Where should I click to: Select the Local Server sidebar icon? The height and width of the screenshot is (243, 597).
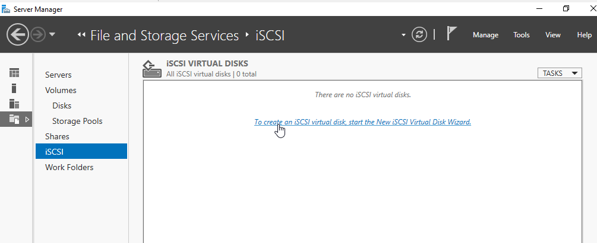(14, 88)
